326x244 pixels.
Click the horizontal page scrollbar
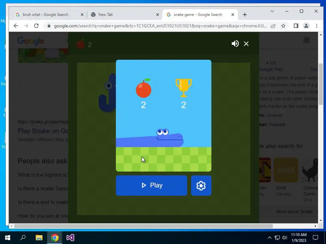pos(144,226)
